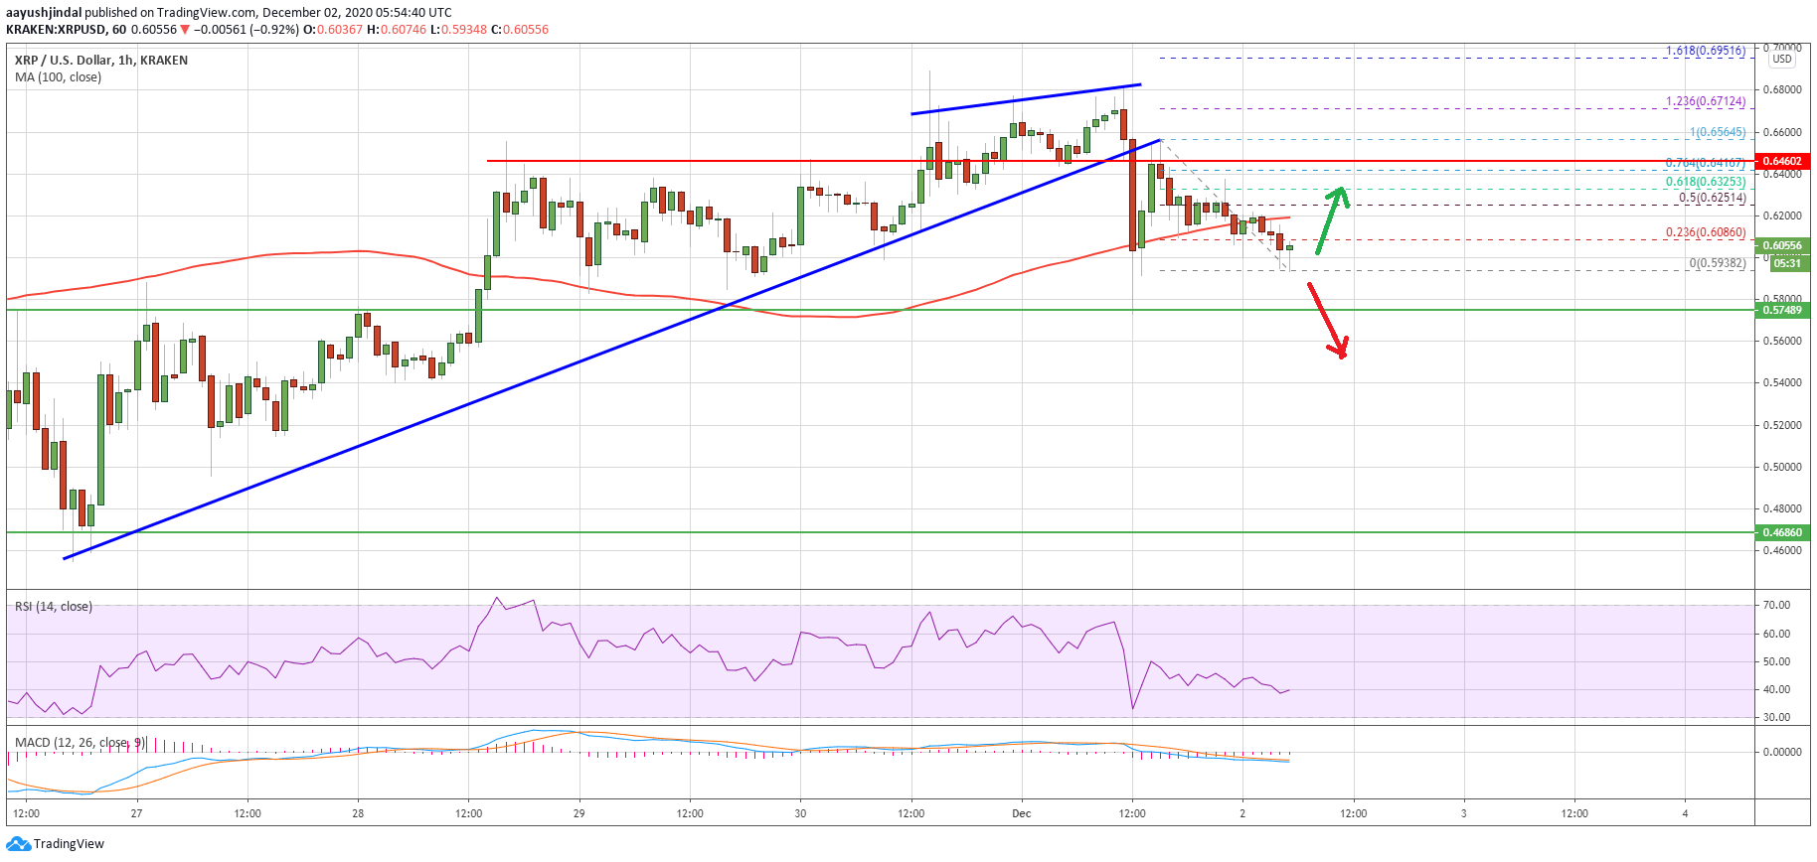1817x862 pixels.
Task: Click the aayushjindal author name in header
Action: tap(44, 13)
